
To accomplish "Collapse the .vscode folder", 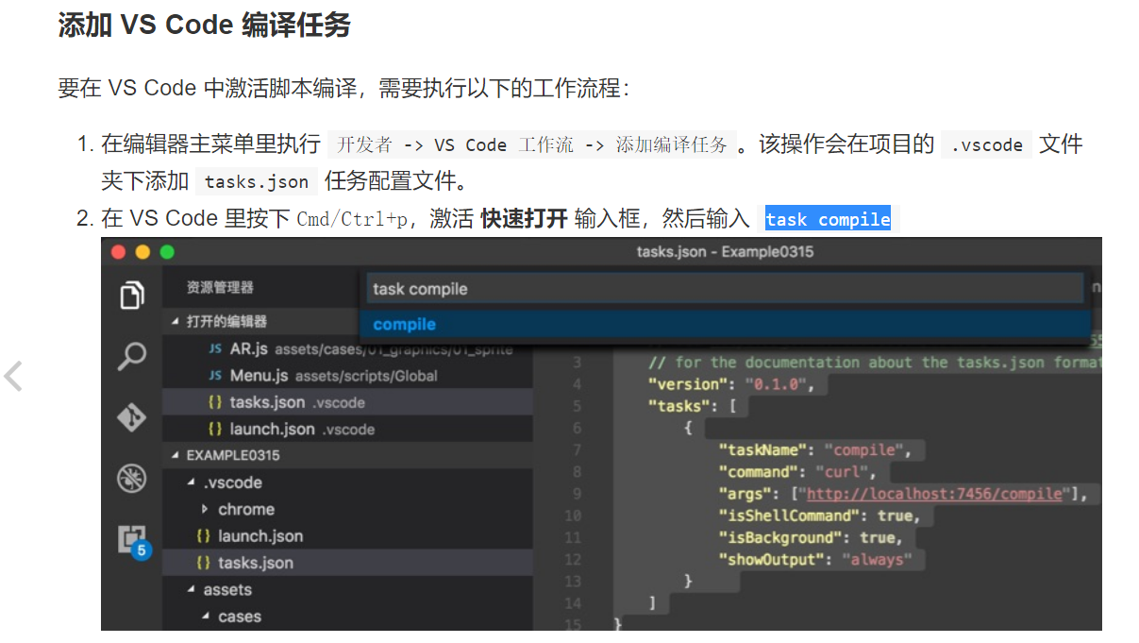I will pos(192,482).
